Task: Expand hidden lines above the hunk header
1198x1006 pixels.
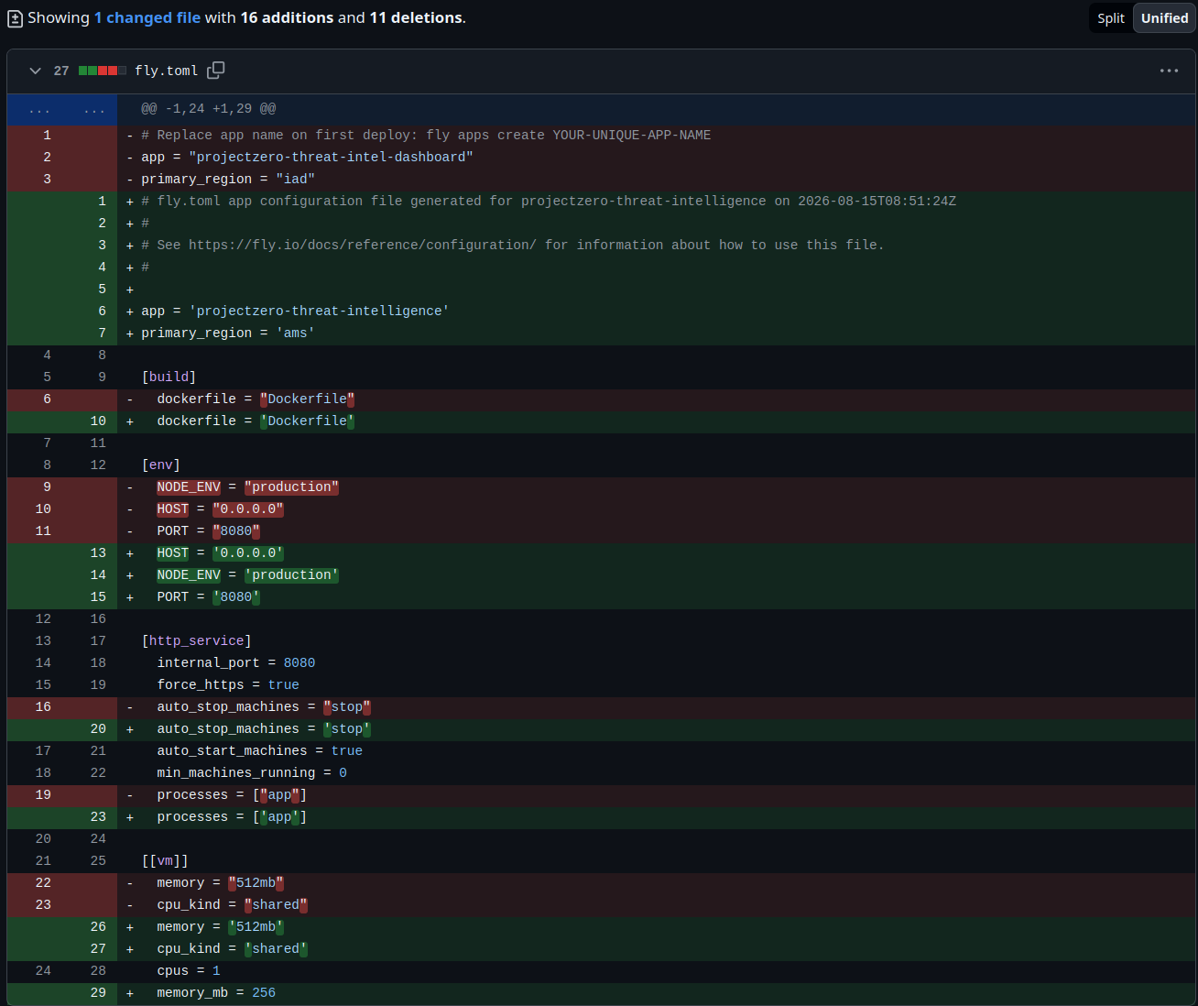Action: (x=62, y=109)
